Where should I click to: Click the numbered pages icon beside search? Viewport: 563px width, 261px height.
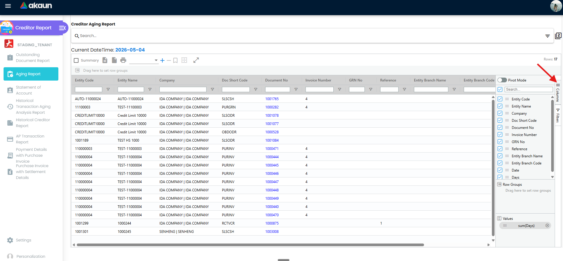point(558,36)
